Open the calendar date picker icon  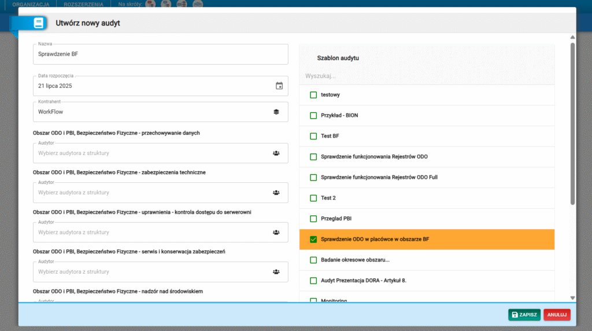(279, 86)
